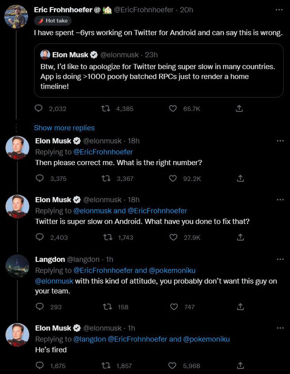This screenshot has width=290, height=374.
Task: Open Eric Frohnhoefer's profile avatar
Action: pos(16,17)
